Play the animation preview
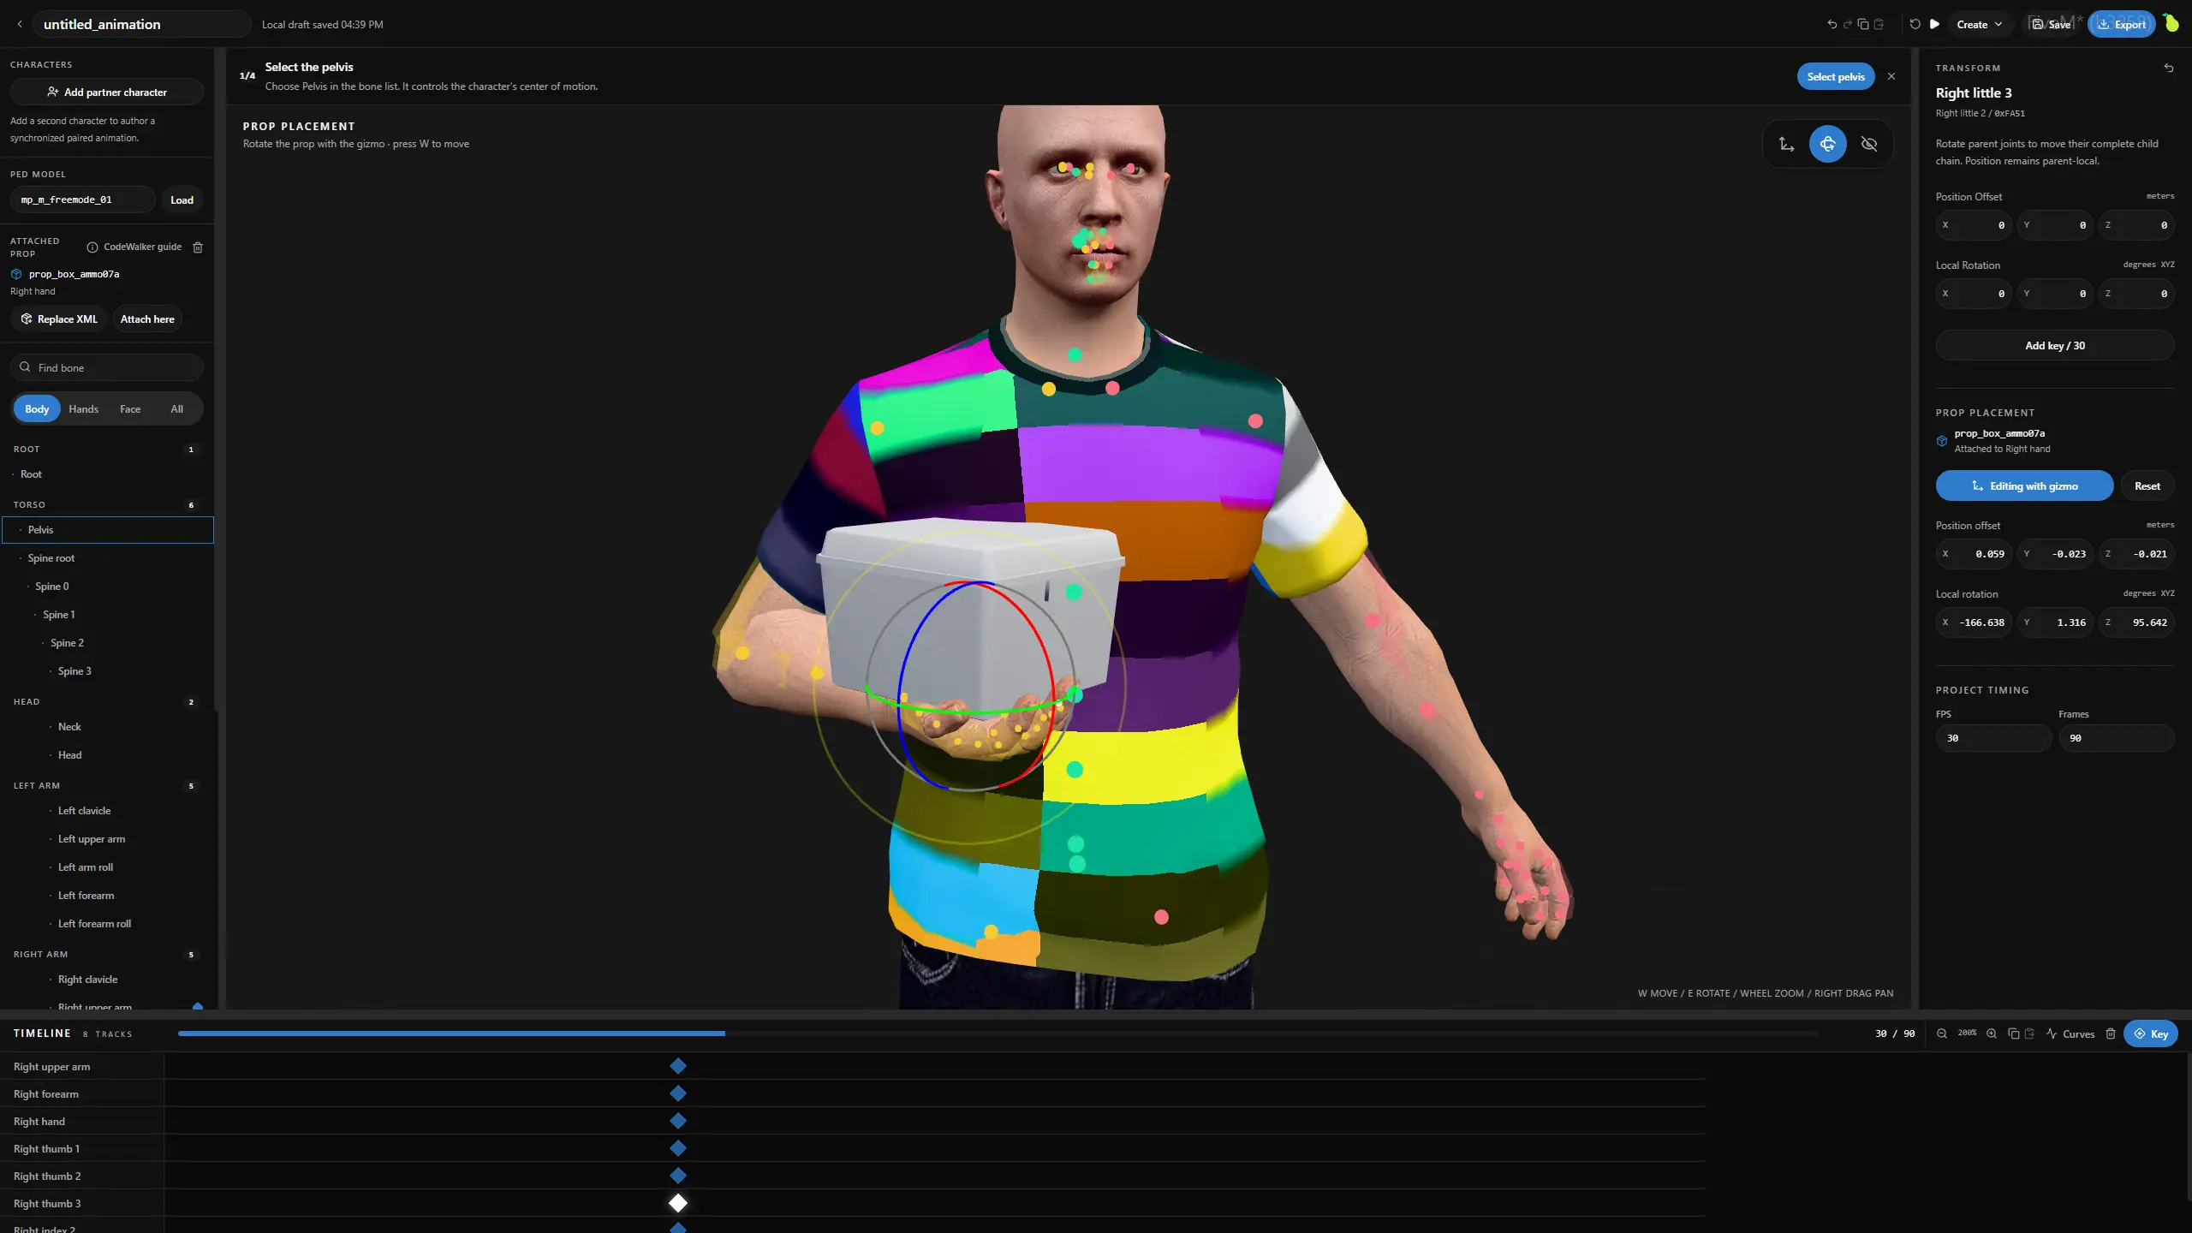This screenshot has width=2192, height=1233. pos(1934,24)
